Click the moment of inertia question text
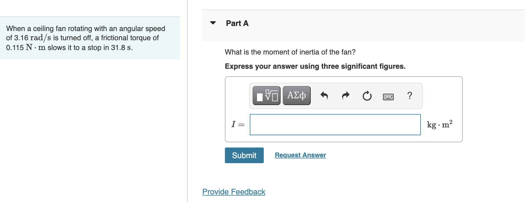This screenshot has height=202, width=525. pos(290,52)
